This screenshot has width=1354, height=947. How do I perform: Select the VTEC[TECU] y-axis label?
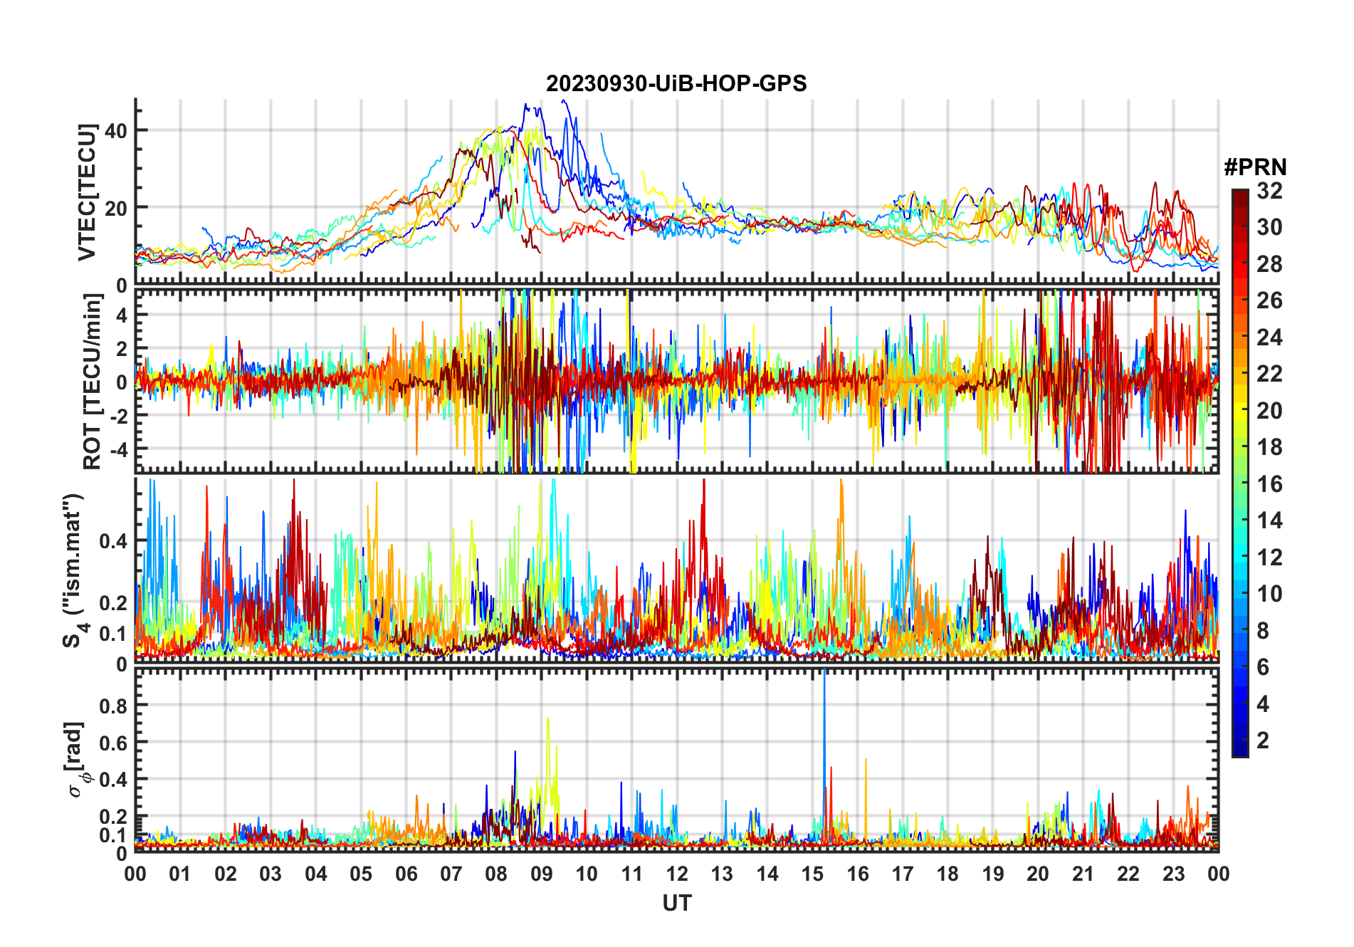point(87,192)
